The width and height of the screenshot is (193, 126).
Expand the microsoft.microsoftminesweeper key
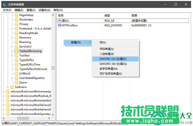tap(3, 92)
